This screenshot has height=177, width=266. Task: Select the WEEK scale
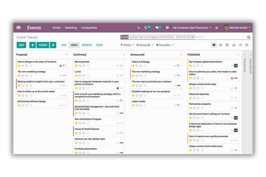(74, 45)
